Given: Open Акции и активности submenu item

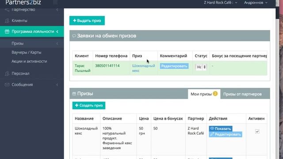Looking at the screenshot, I should click(x=29, y=61).
